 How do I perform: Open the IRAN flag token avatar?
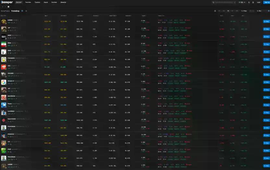coord(4,44)
